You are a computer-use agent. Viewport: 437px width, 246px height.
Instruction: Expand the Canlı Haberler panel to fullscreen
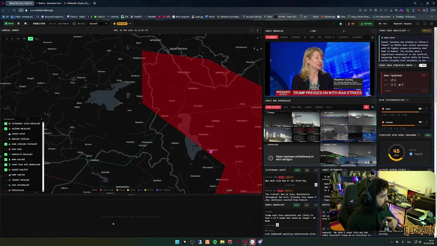click(x=373, y=31)
